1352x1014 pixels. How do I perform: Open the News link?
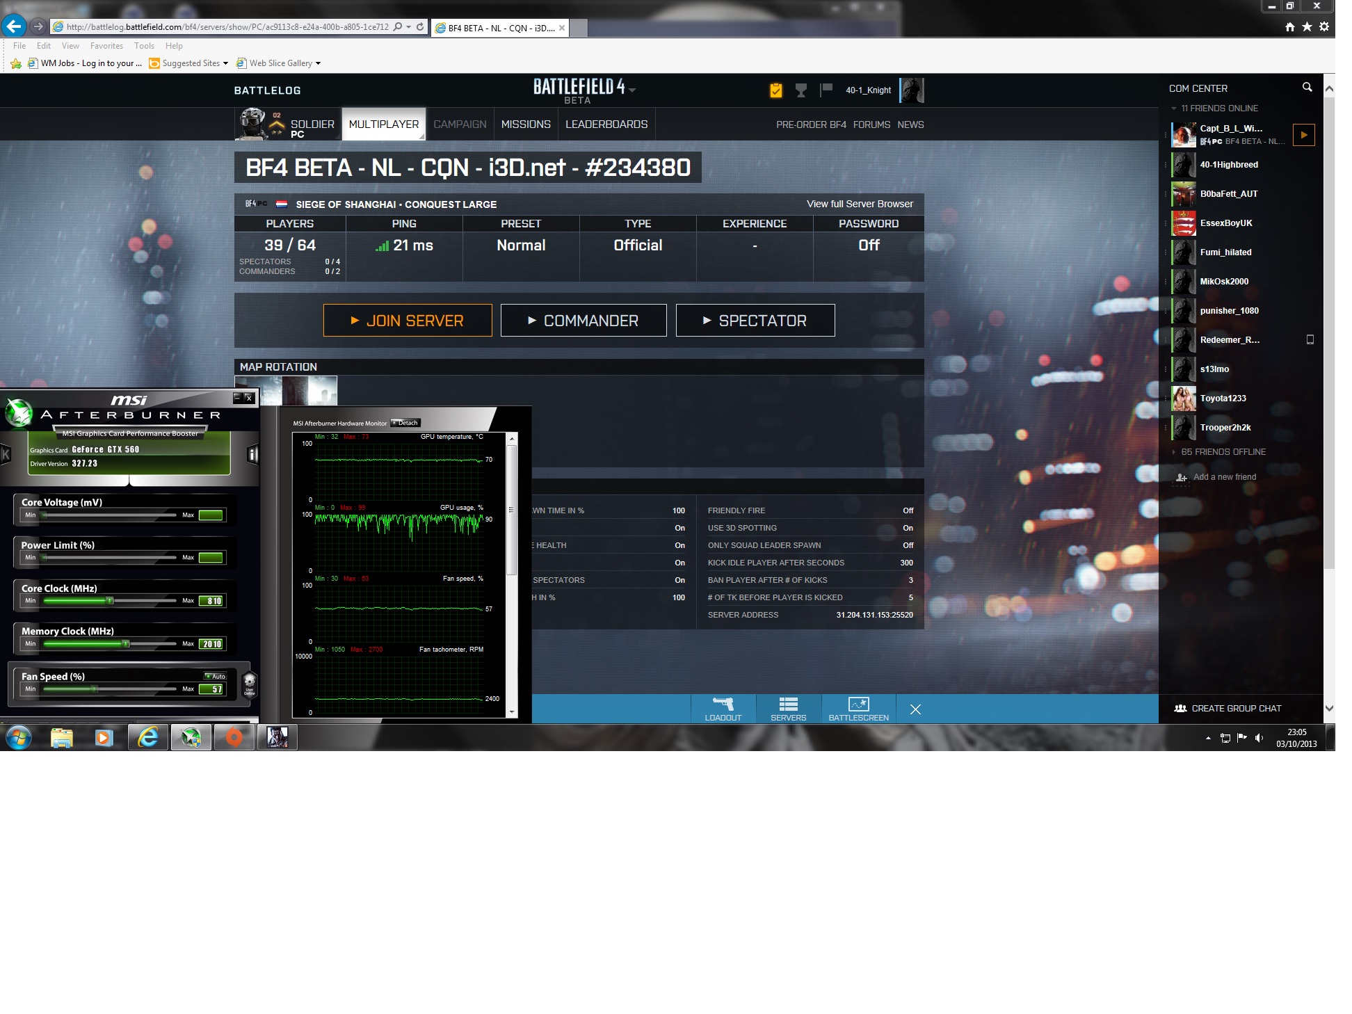click(910, 124)
